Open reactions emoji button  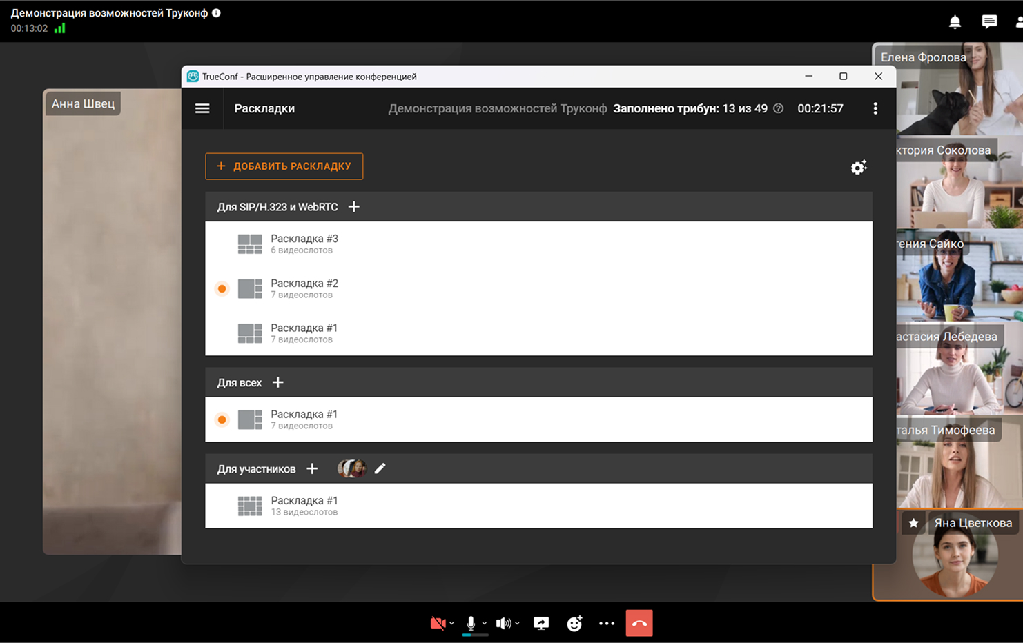574,624
